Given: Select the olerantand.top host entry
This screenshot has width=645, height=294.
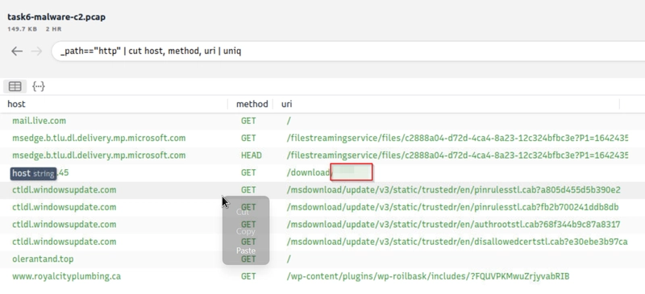Looking at the screenshot, I should tap(43, 259).
